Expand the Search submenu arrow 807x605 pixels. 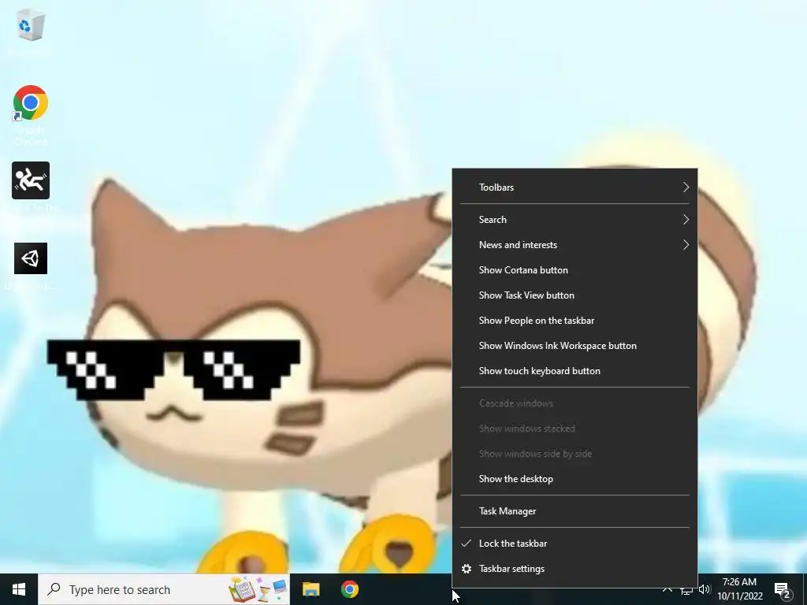pyautogui.click(x=686, y=220)
